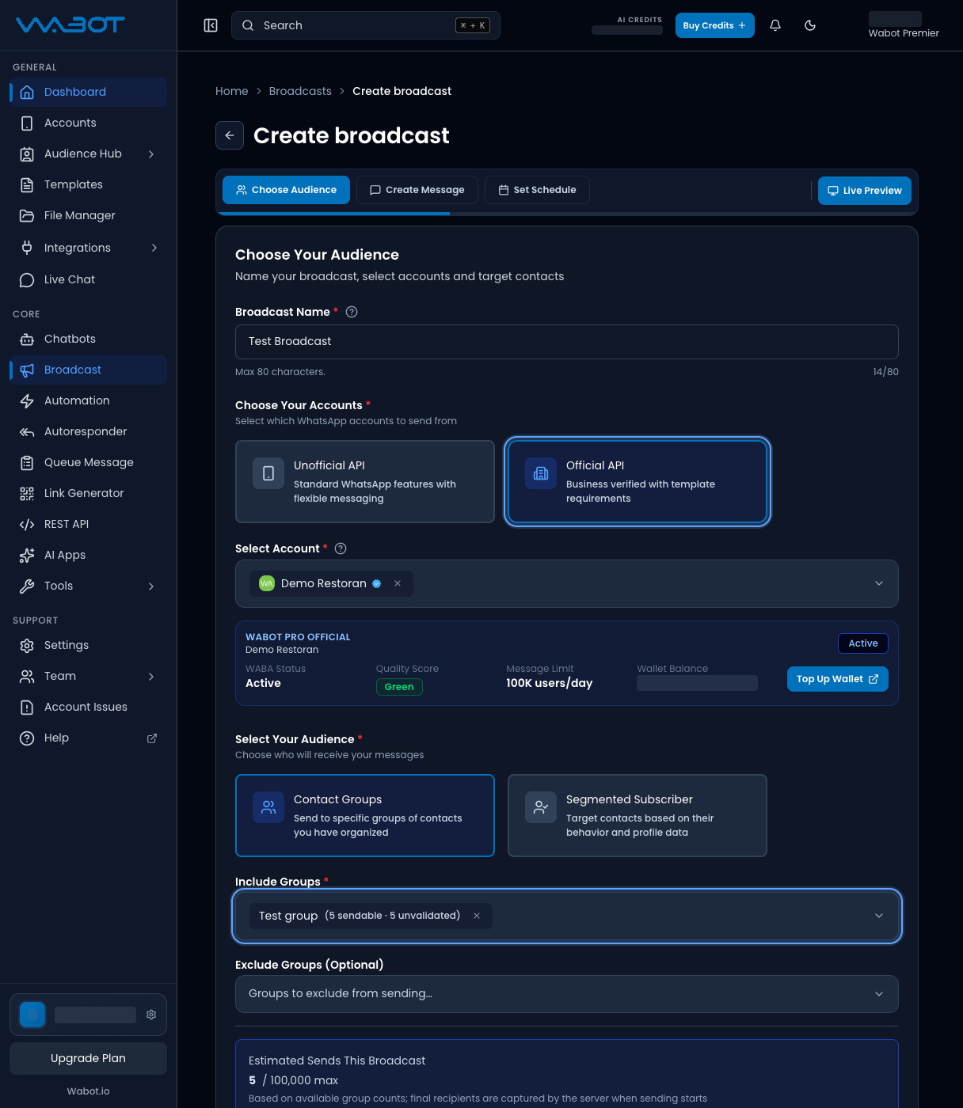Click the Contact Groups people icon
Screen dimensions: 963x1108
[x=268, y=807]
